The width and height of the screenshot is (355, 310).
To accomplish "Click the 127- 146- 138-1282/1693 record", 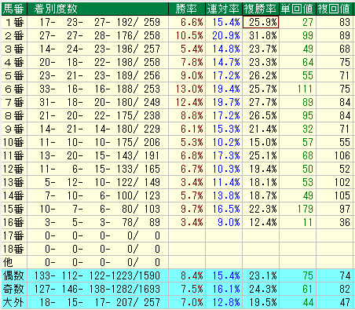I will pyautogui.click(x=97, y=289).
